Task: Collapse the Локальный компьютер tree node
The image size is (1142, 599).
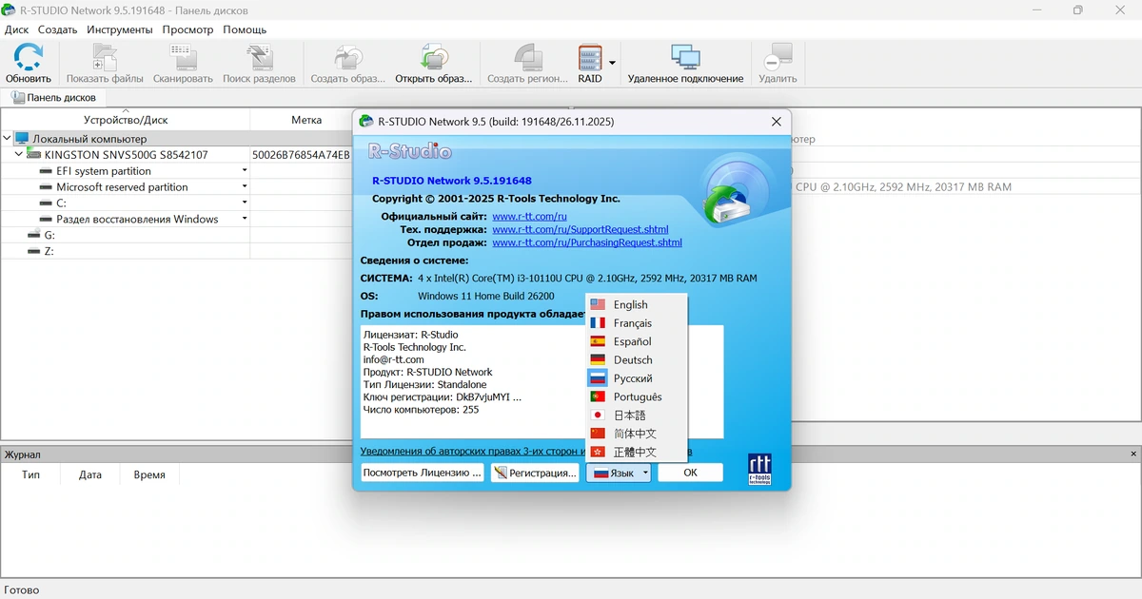Action: pyautogui.click(x=8, y=139)
